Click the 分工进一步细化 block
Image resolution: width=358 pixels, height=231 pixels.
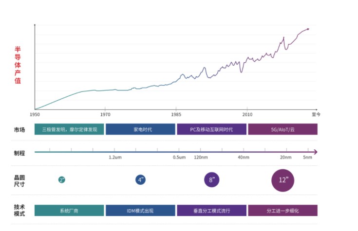click(283, 210)
